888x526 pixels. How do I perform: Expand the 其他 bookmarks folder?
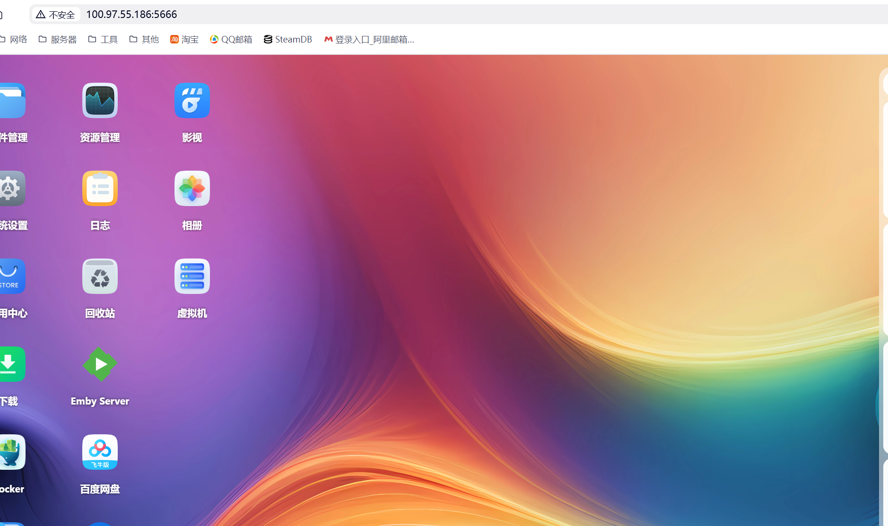(144, 40)
